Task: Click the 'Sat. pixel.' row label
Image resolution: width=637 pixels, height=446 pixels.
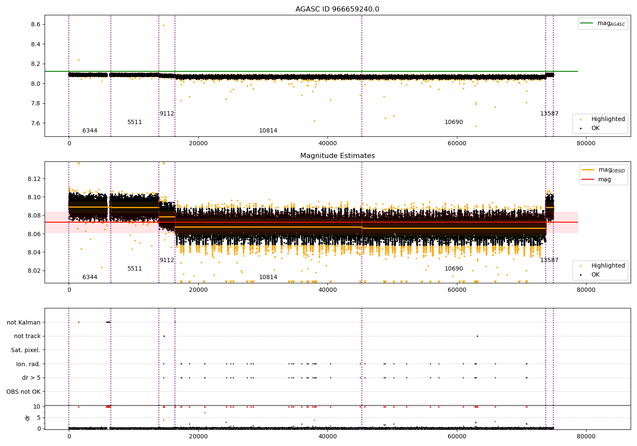Action: (26, 350)
